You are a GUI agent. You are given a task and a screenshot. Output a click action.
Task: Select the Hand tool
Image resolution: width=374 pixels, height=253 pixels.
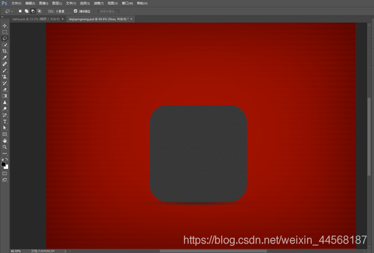click(5, 141)
